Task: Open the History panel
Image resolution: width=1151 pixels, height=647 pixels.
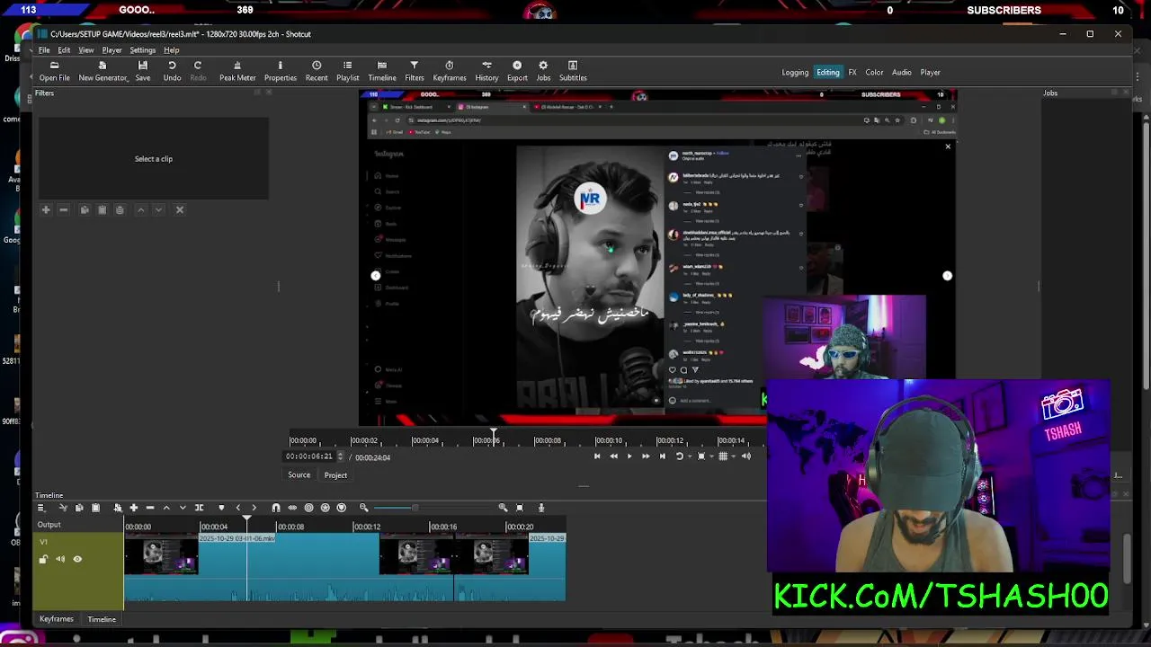Action: tap(486, 71)
